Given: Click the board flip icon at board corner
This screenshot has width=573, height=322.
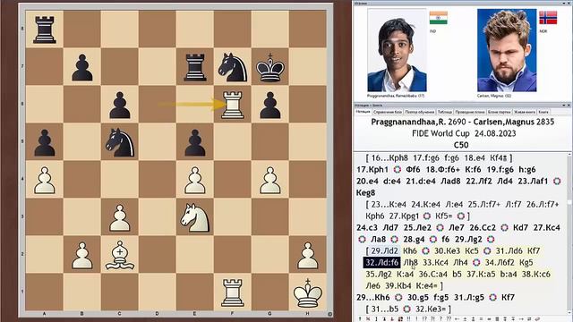Looking at the screenshot, I should 329,314.
